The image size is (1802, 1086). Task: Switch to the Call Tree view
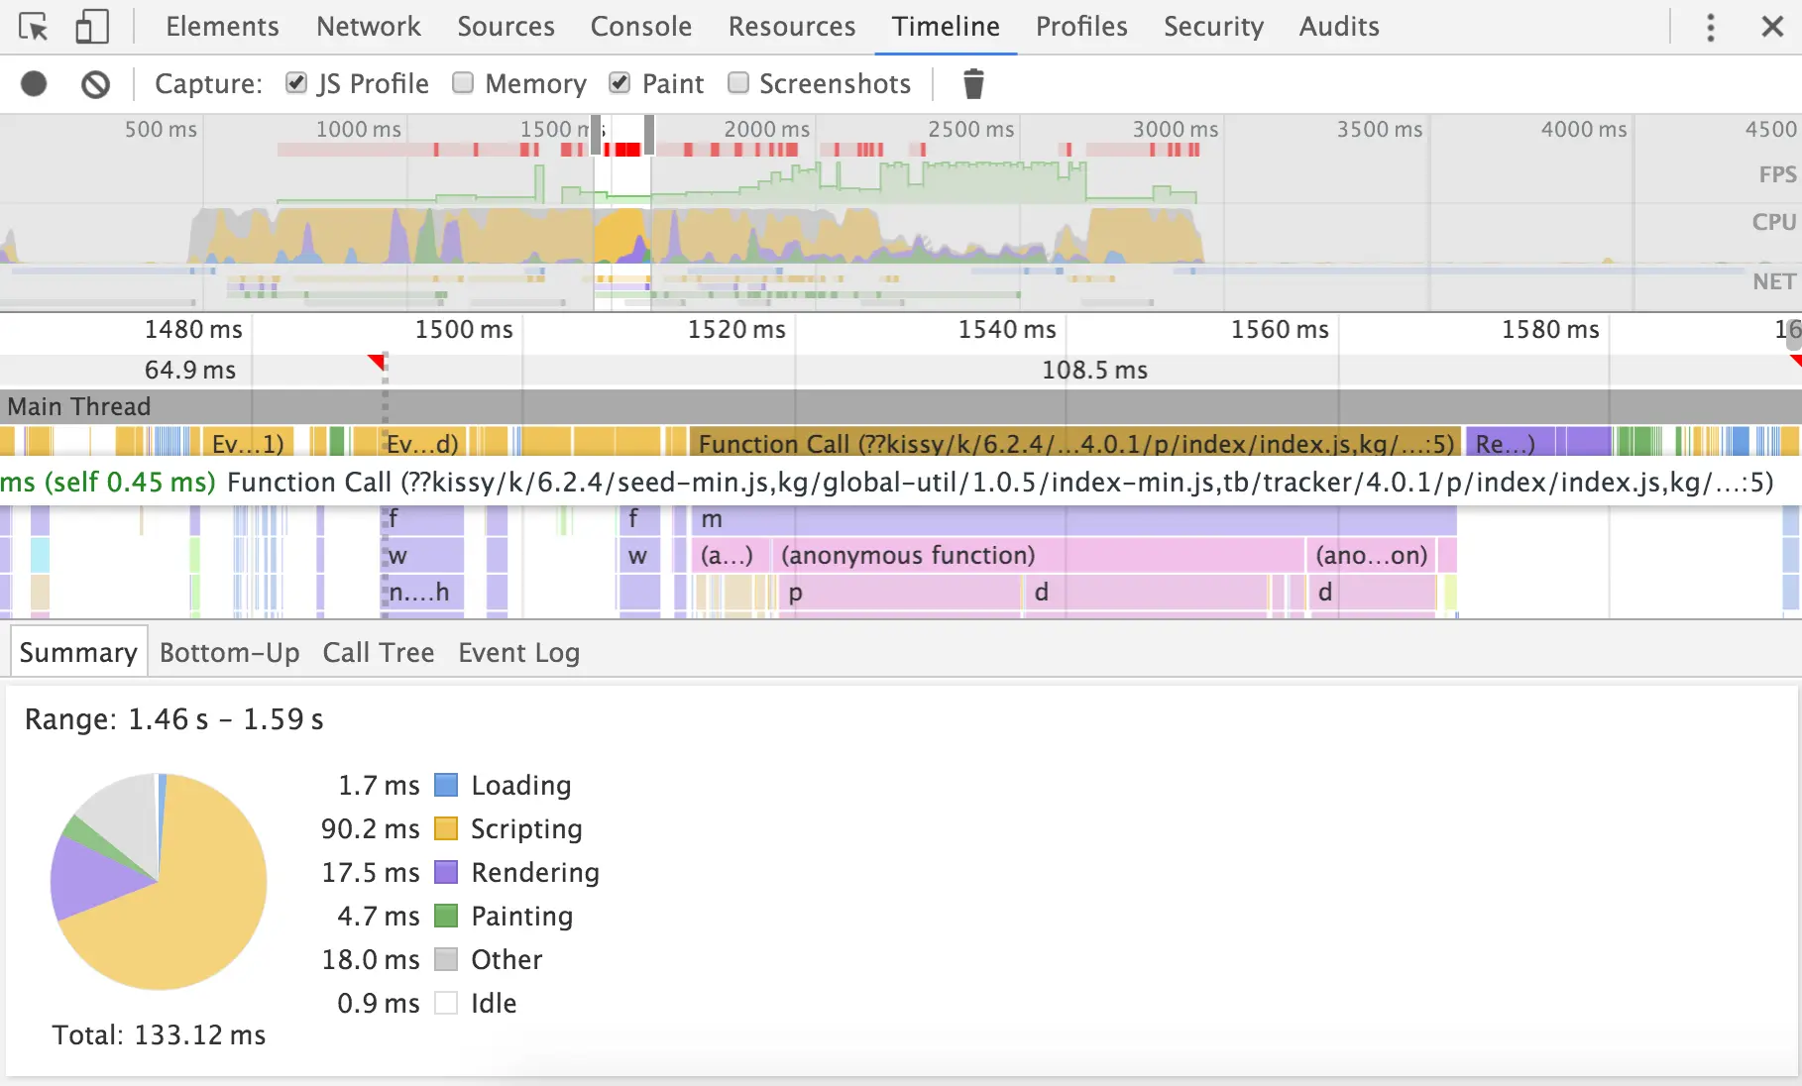point(378,652)
